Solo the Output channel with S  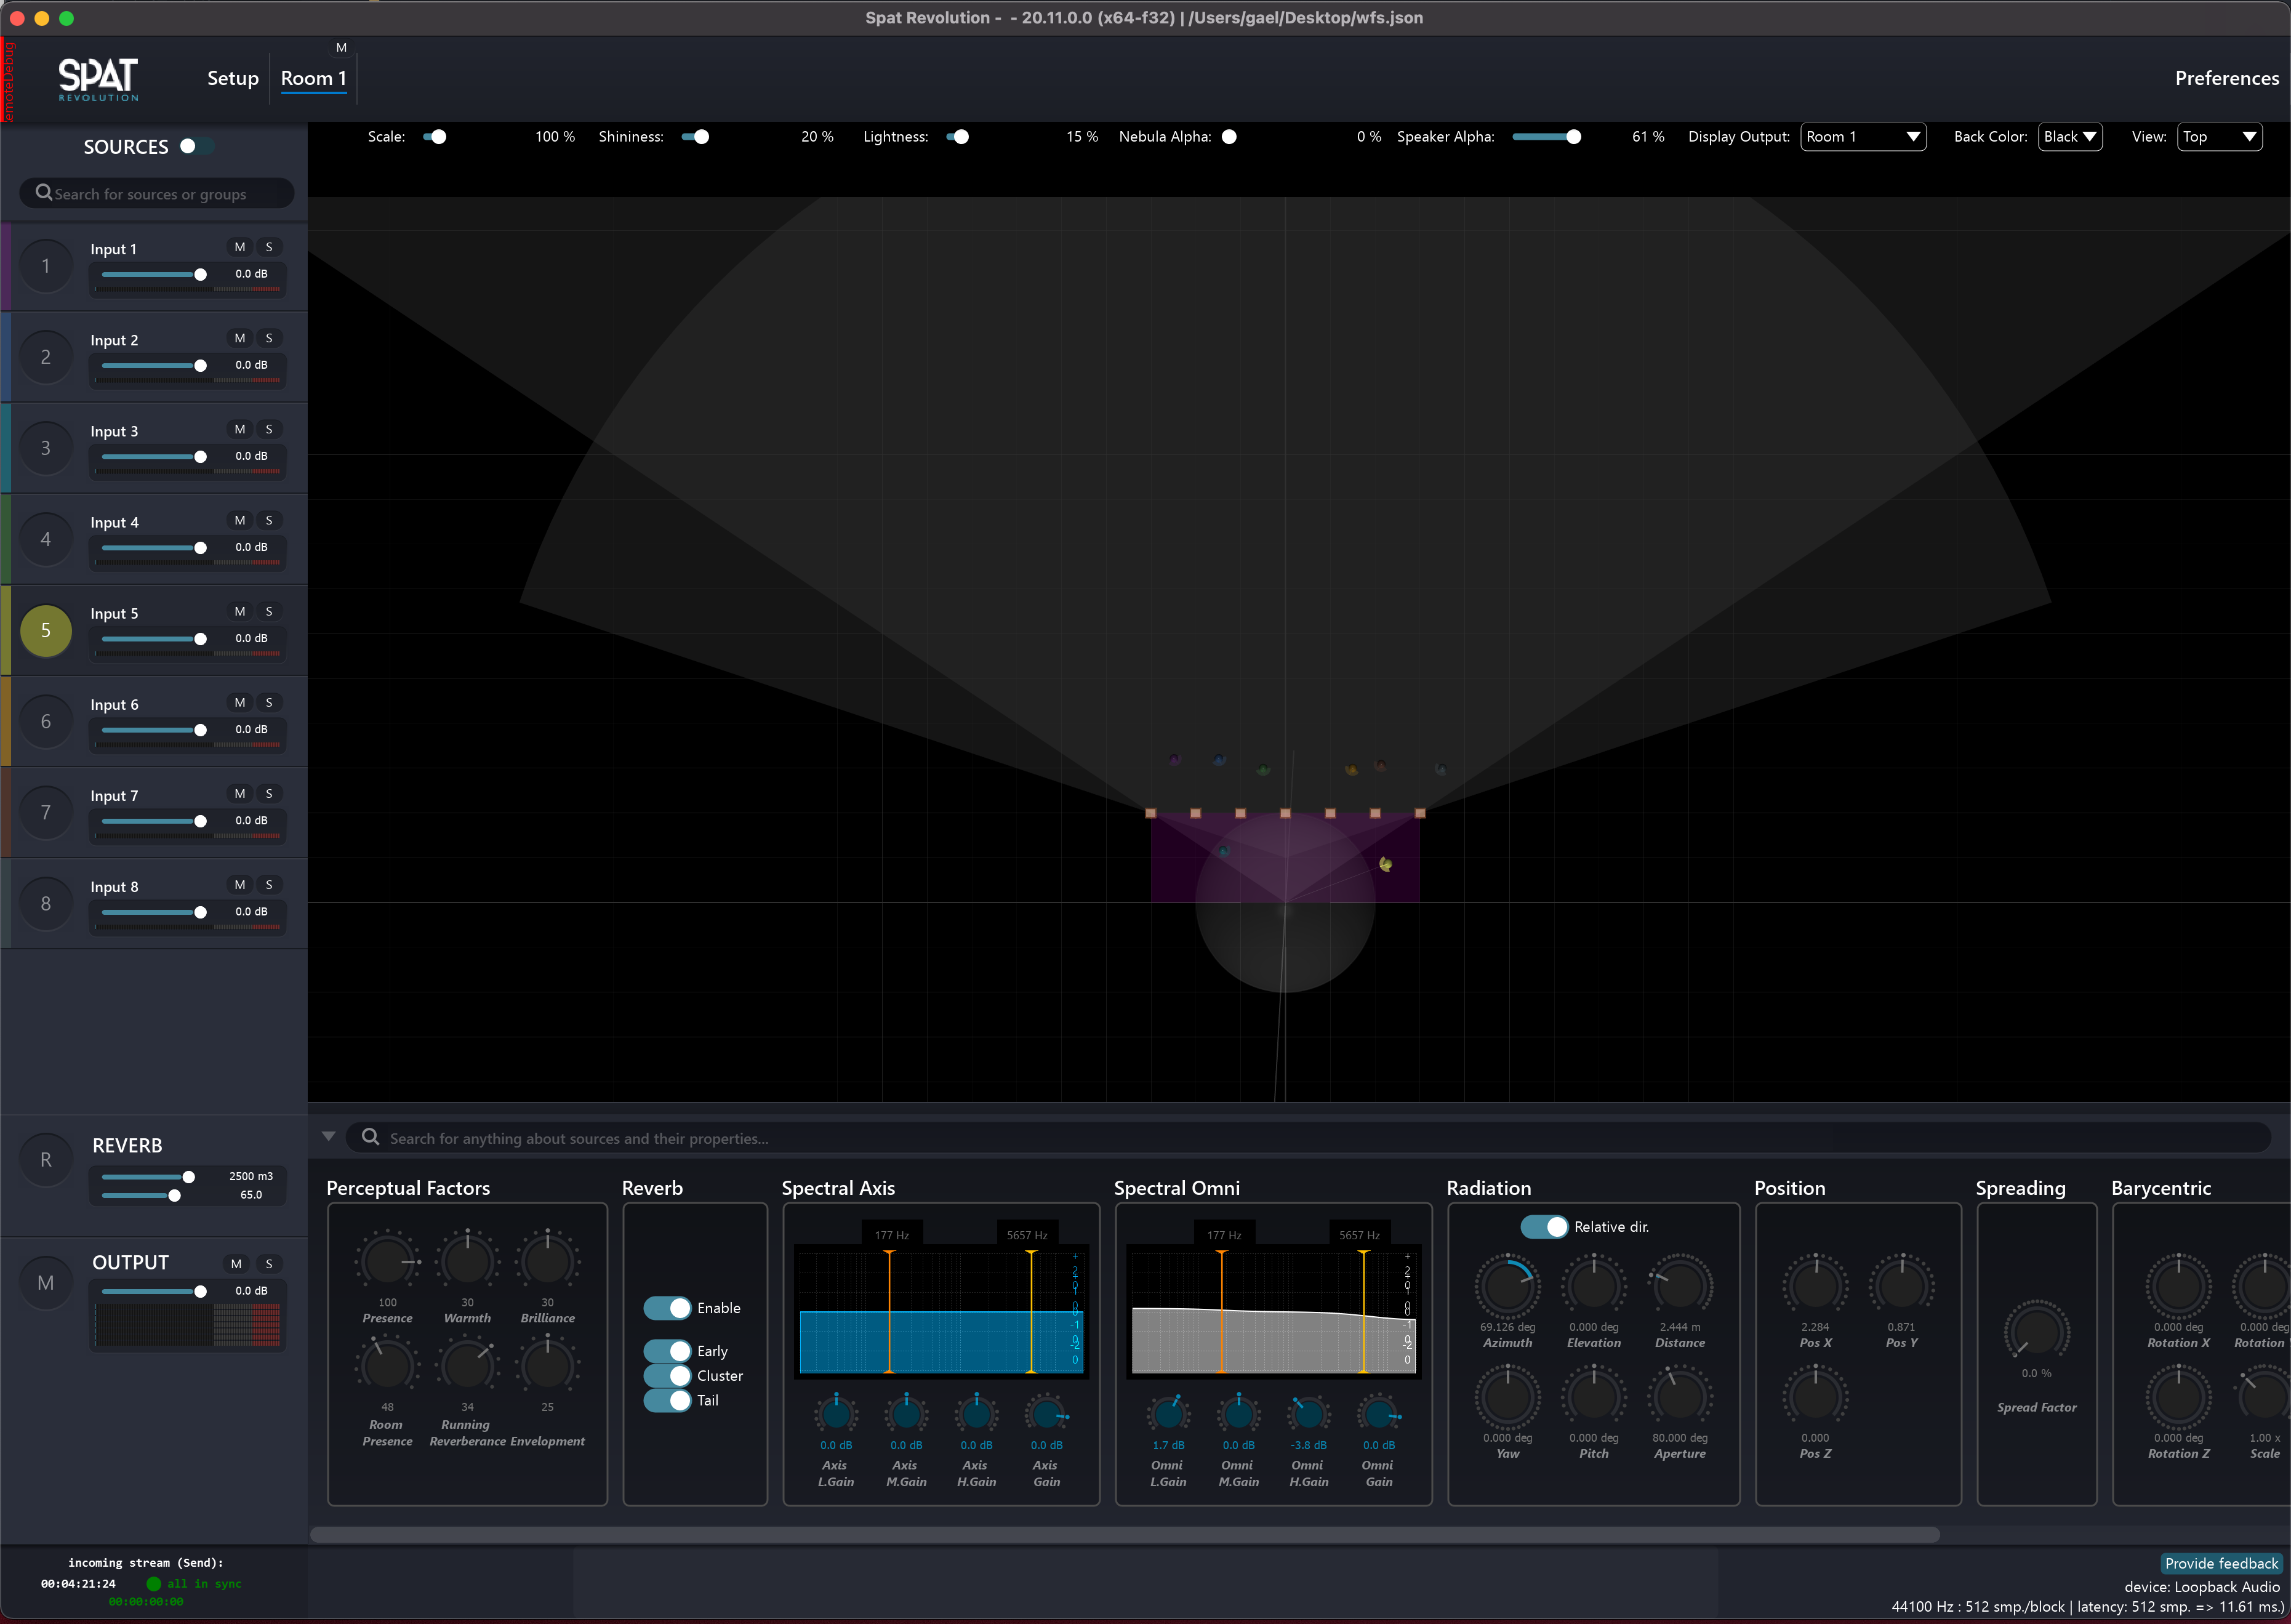[x=269, y=1264]
